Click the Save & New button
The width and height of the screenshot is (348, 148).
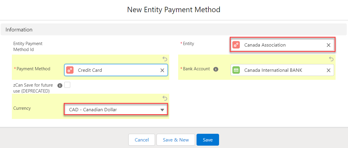click(176, 140)
